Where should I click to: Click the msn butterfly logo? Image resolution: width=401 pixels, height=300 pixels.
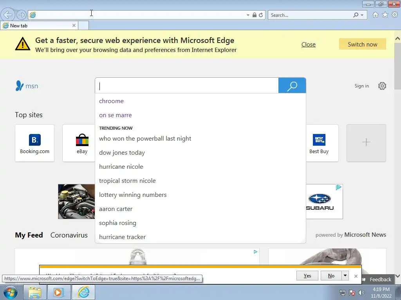[27, 86]
